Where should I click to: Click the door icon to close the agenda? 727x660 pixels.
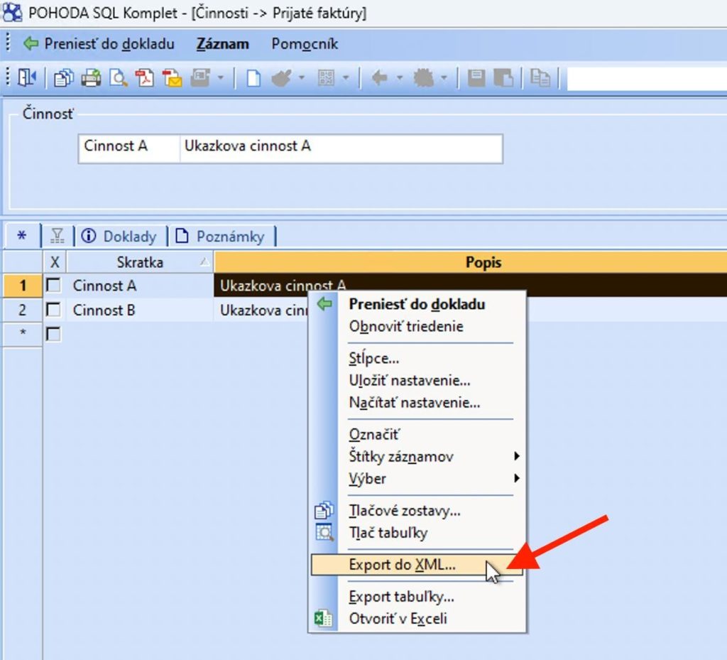27,77
